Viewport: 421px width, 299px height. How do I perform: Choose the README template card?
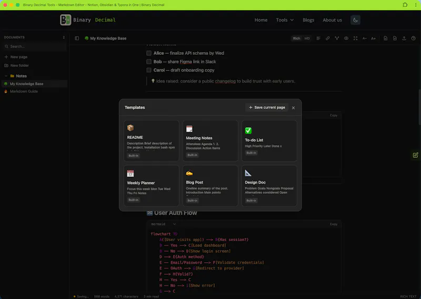(152, 141)
